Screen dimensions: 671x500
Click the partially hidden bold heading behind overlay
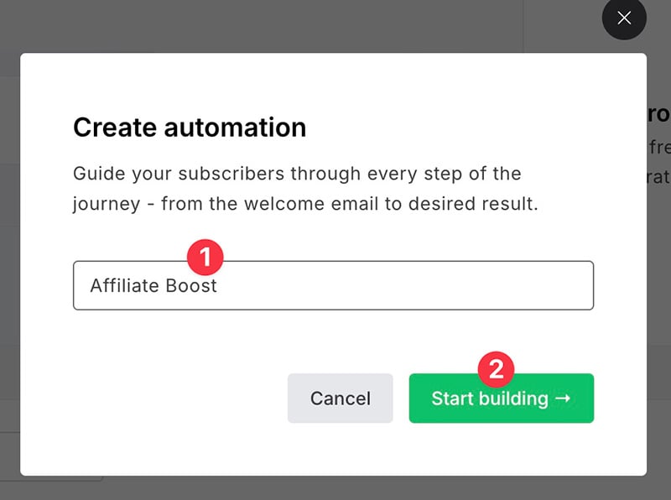click(x=658, y=113)
